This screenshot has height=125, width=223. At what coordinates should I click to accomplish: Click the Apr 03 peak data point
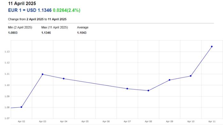tap(42, 74)
